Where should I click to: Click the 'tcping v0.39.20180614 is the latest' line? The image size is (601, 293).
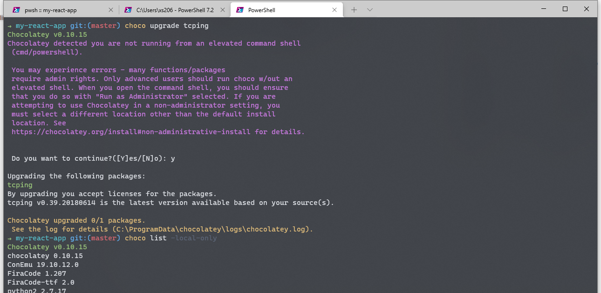[171, 203]
